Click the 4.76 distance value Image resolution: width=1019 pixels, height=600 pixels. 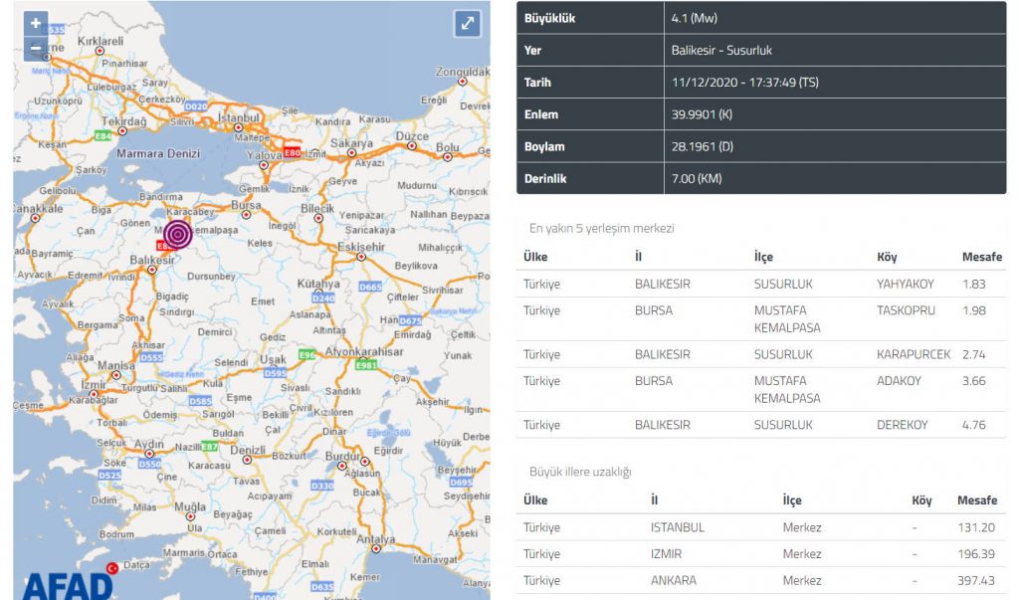coord(973,425)
